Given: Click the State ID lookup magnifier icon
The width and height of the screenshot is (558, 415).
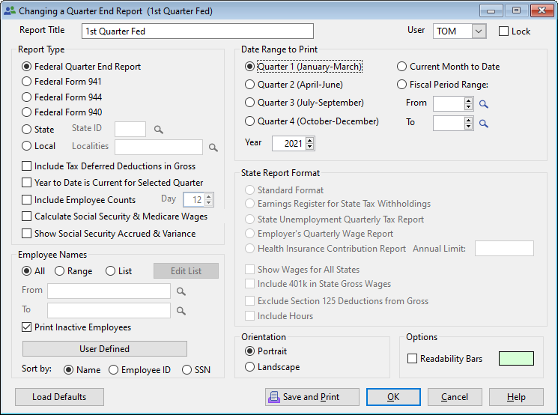Looking at the screenshot, I should click(x=158, y=130).
